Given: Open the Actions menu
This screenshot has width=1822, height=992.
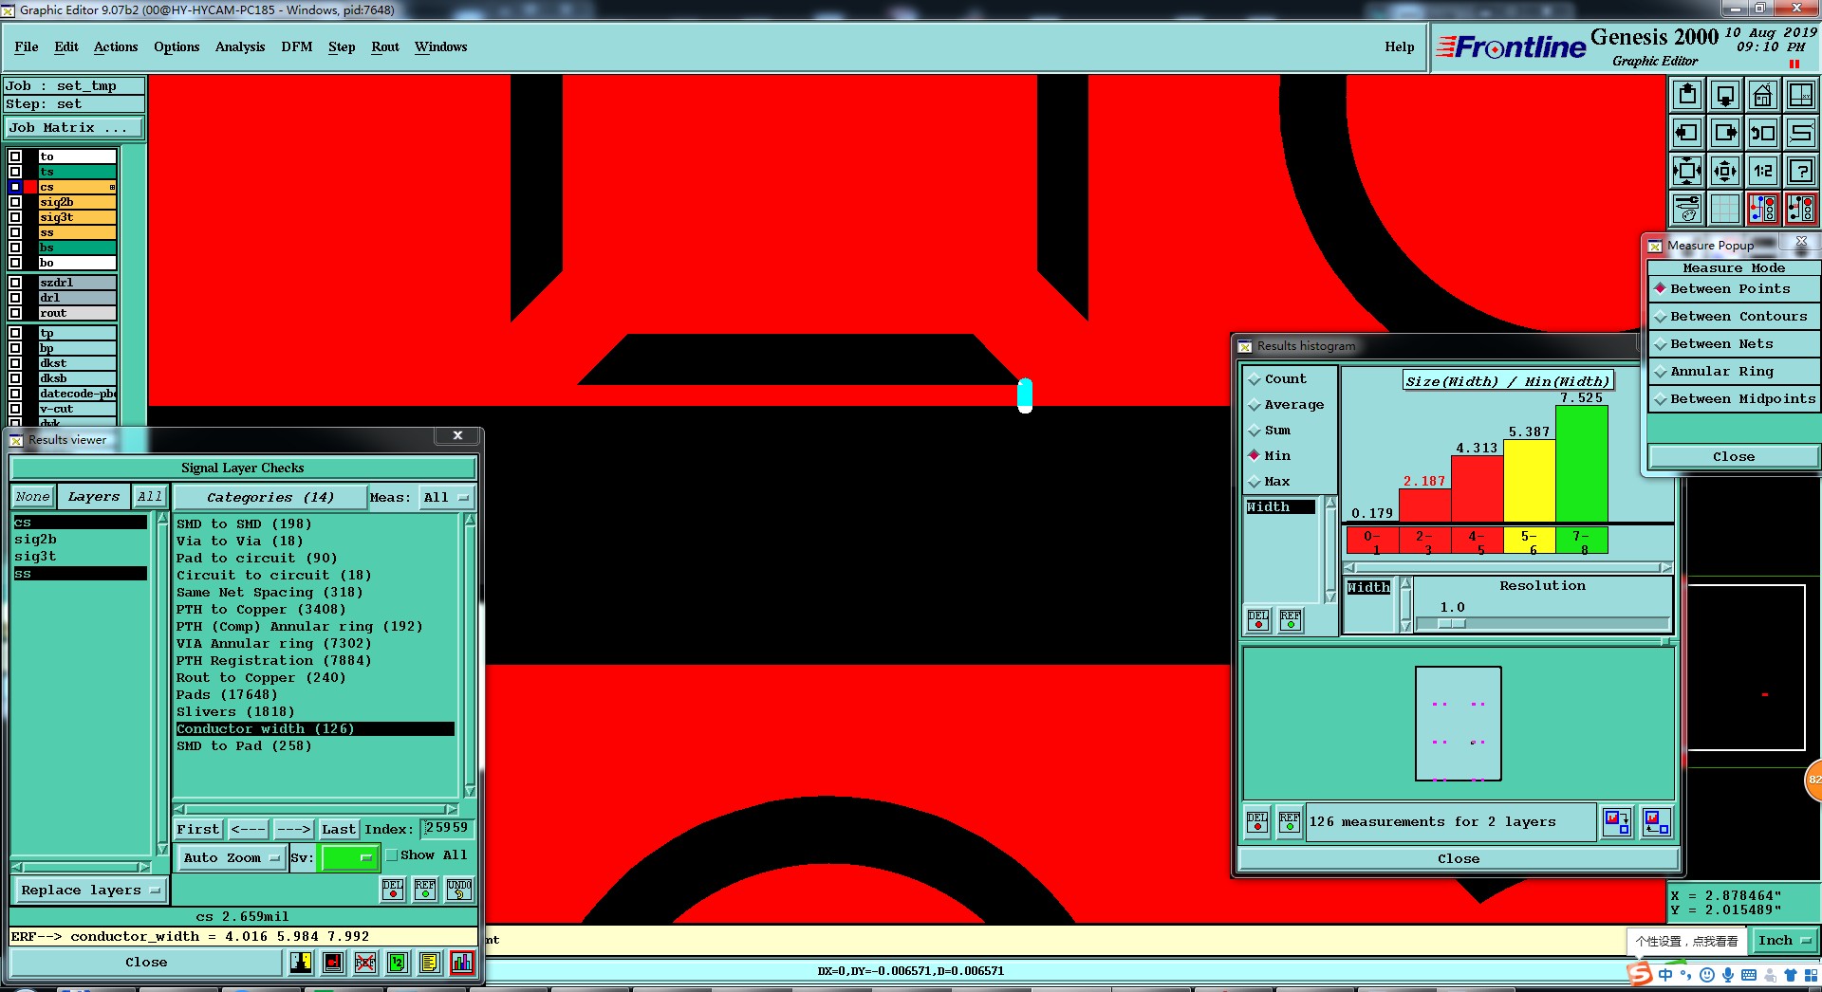Looking at the screenshot, I should coord(116,46).
